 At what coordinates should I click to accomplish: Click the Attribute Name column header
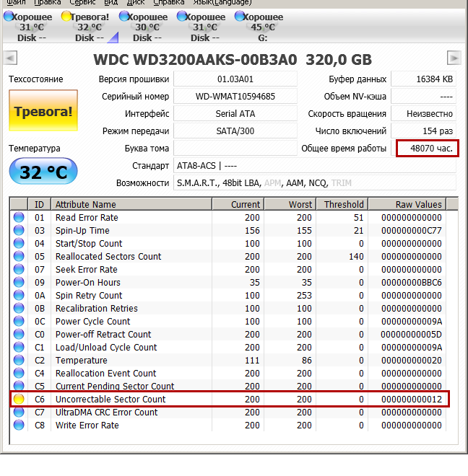coord(131,204)
